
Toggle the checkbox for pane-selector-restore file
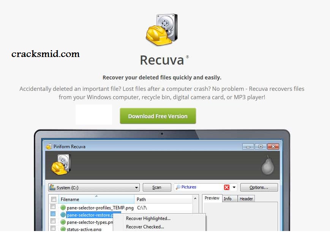click(53, 214)
